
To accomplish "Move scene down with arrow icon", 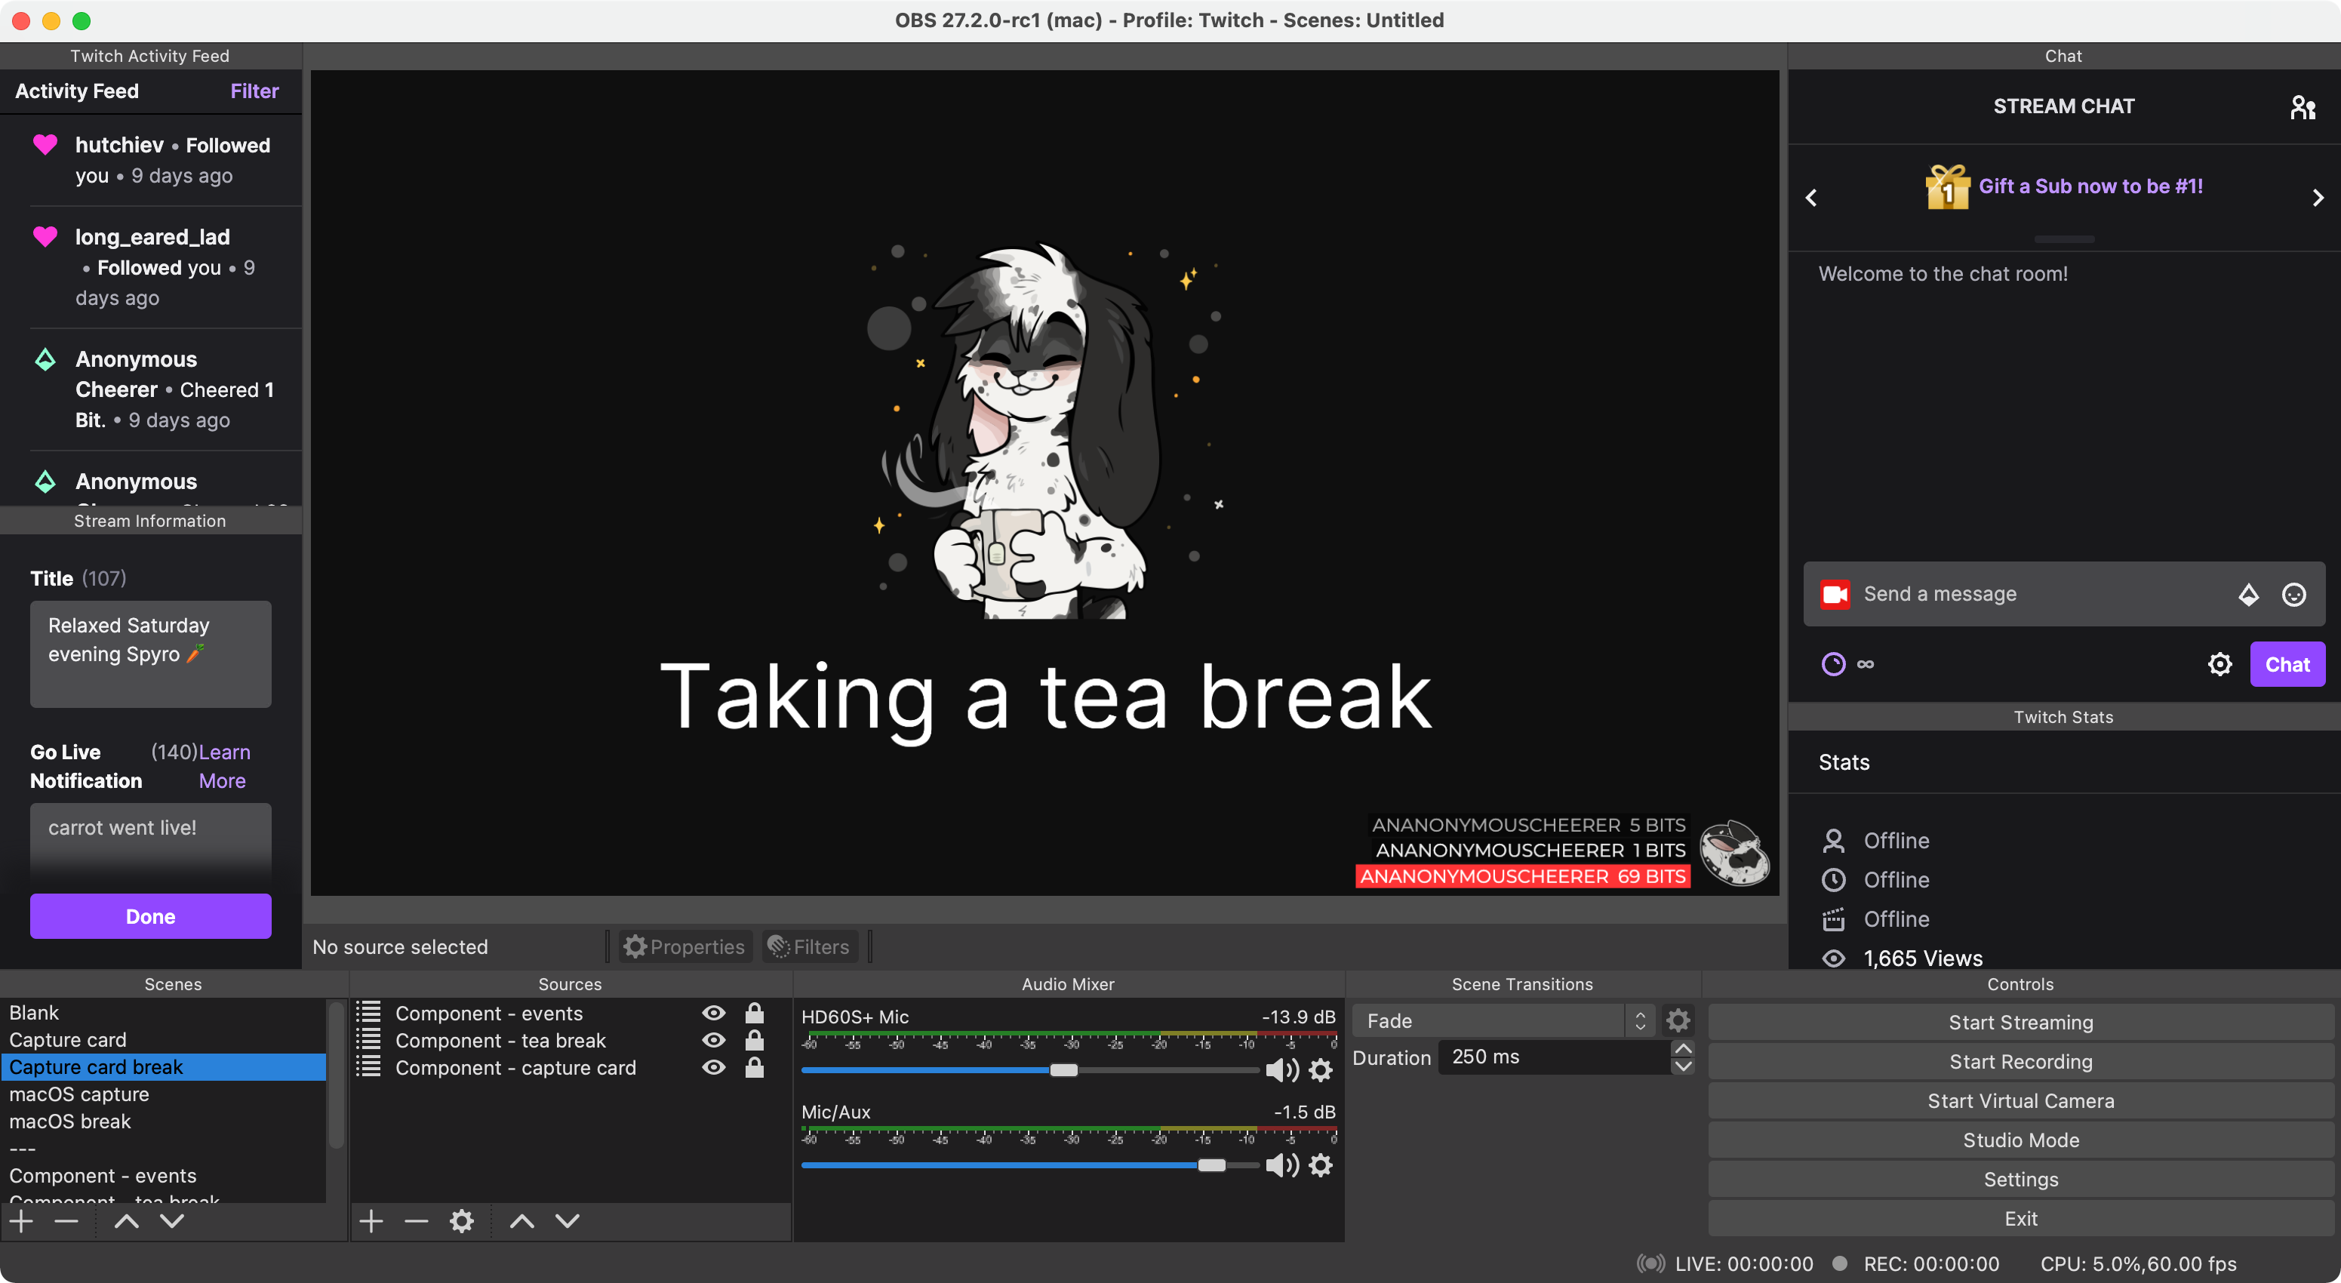I will 172,1221.
